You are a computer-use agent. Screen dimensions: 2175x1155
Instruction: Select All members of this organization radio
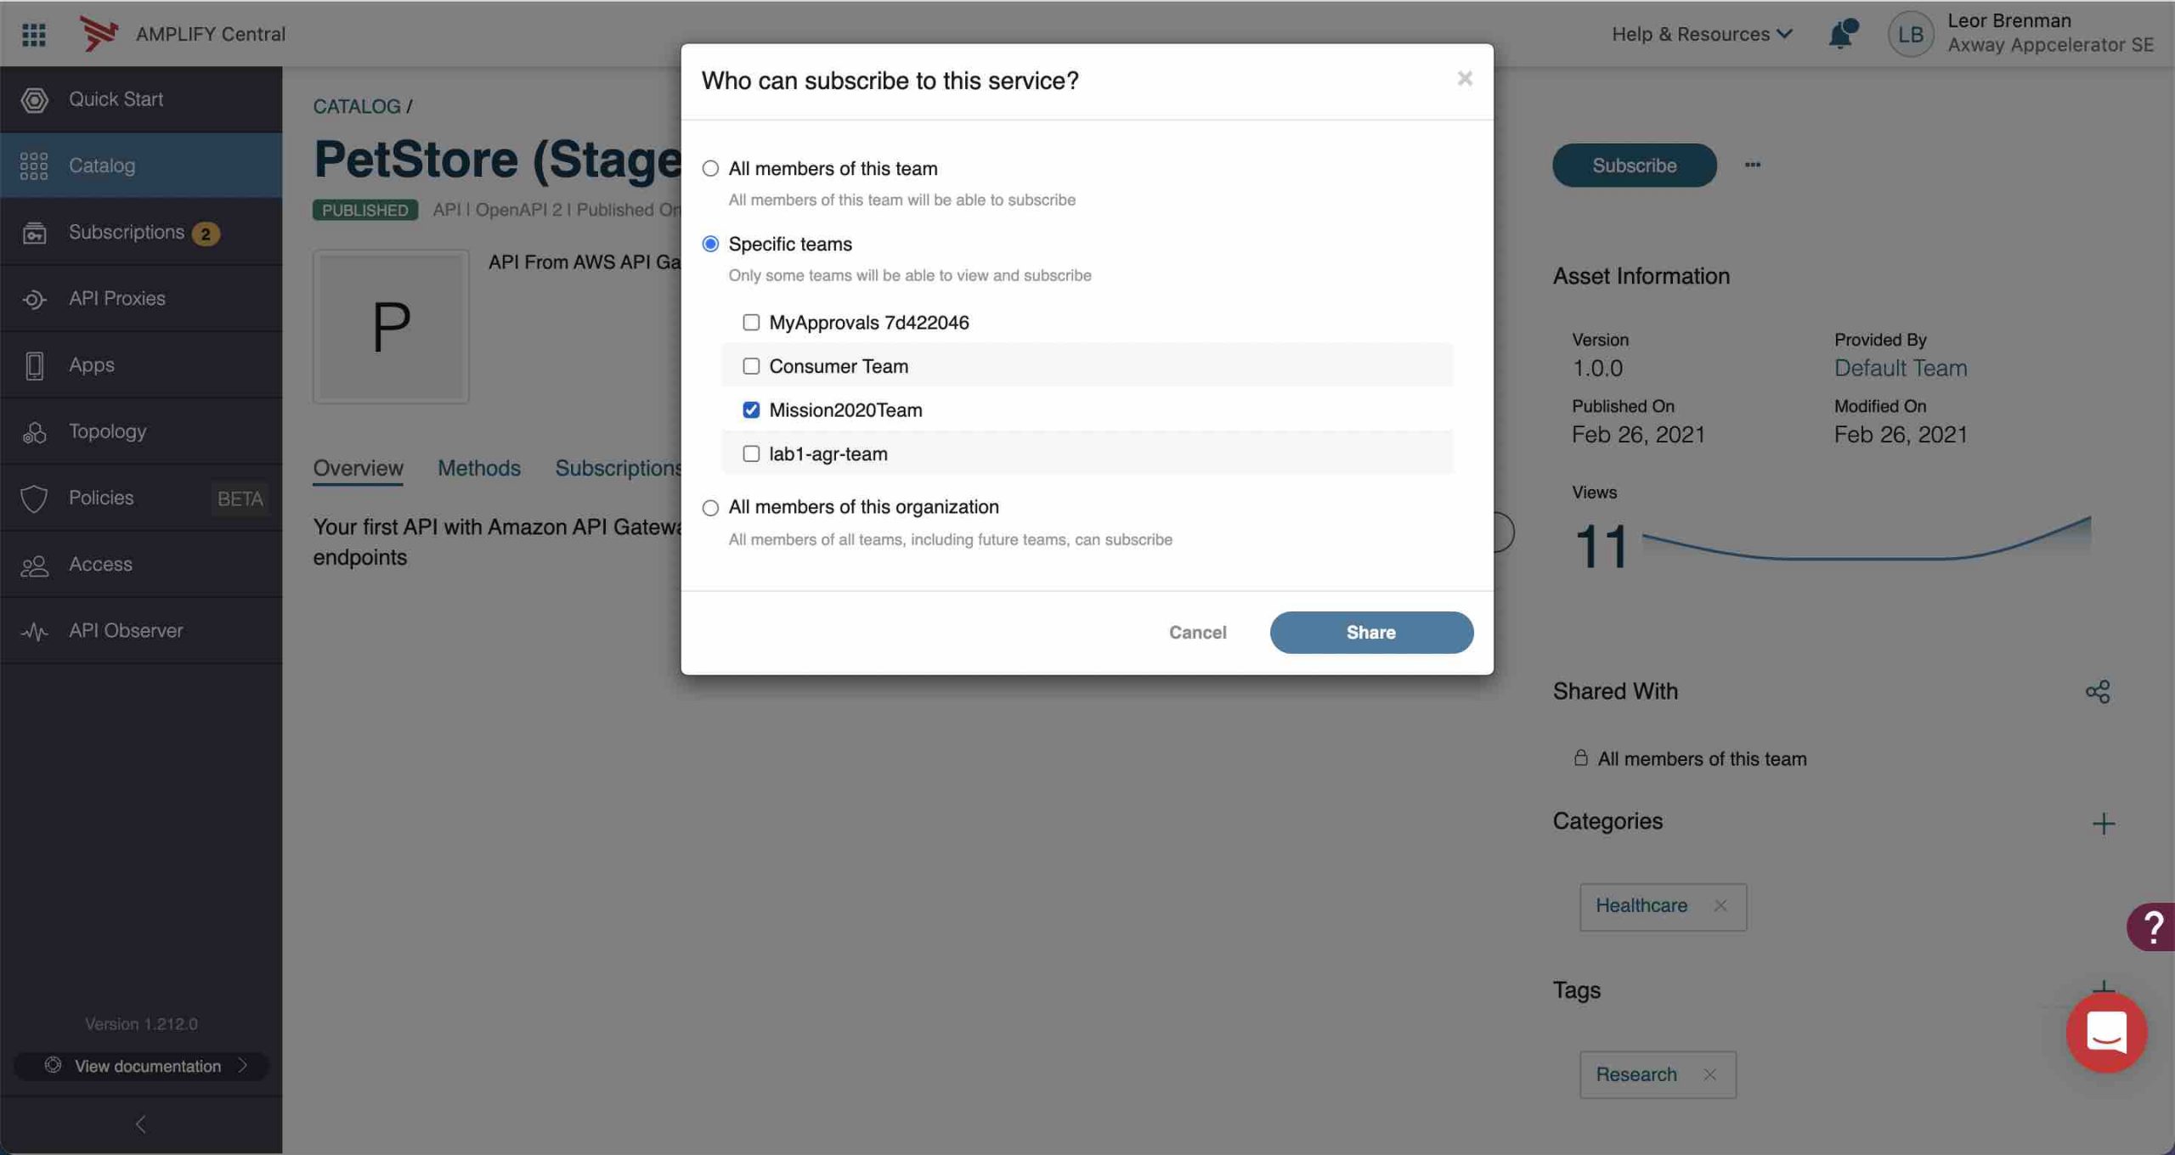pos(710,508)
